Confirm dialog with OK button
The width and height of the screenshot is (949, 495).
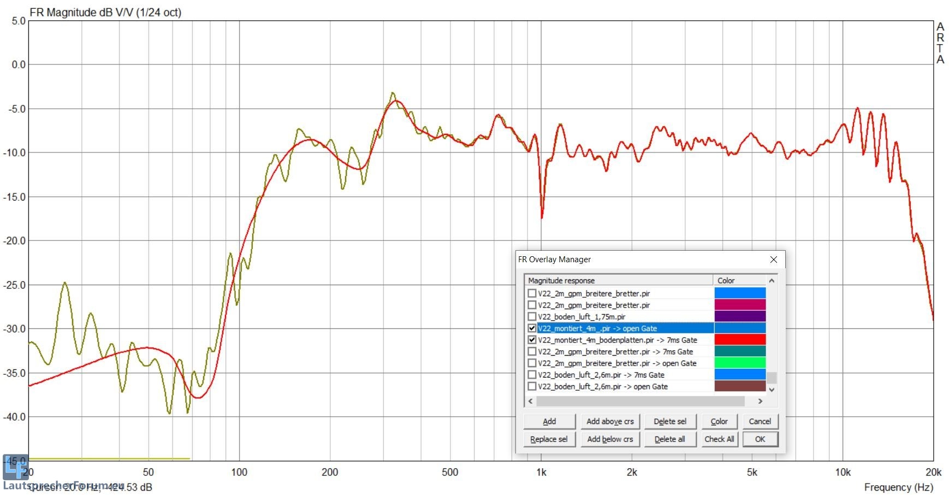pos(760,439)
